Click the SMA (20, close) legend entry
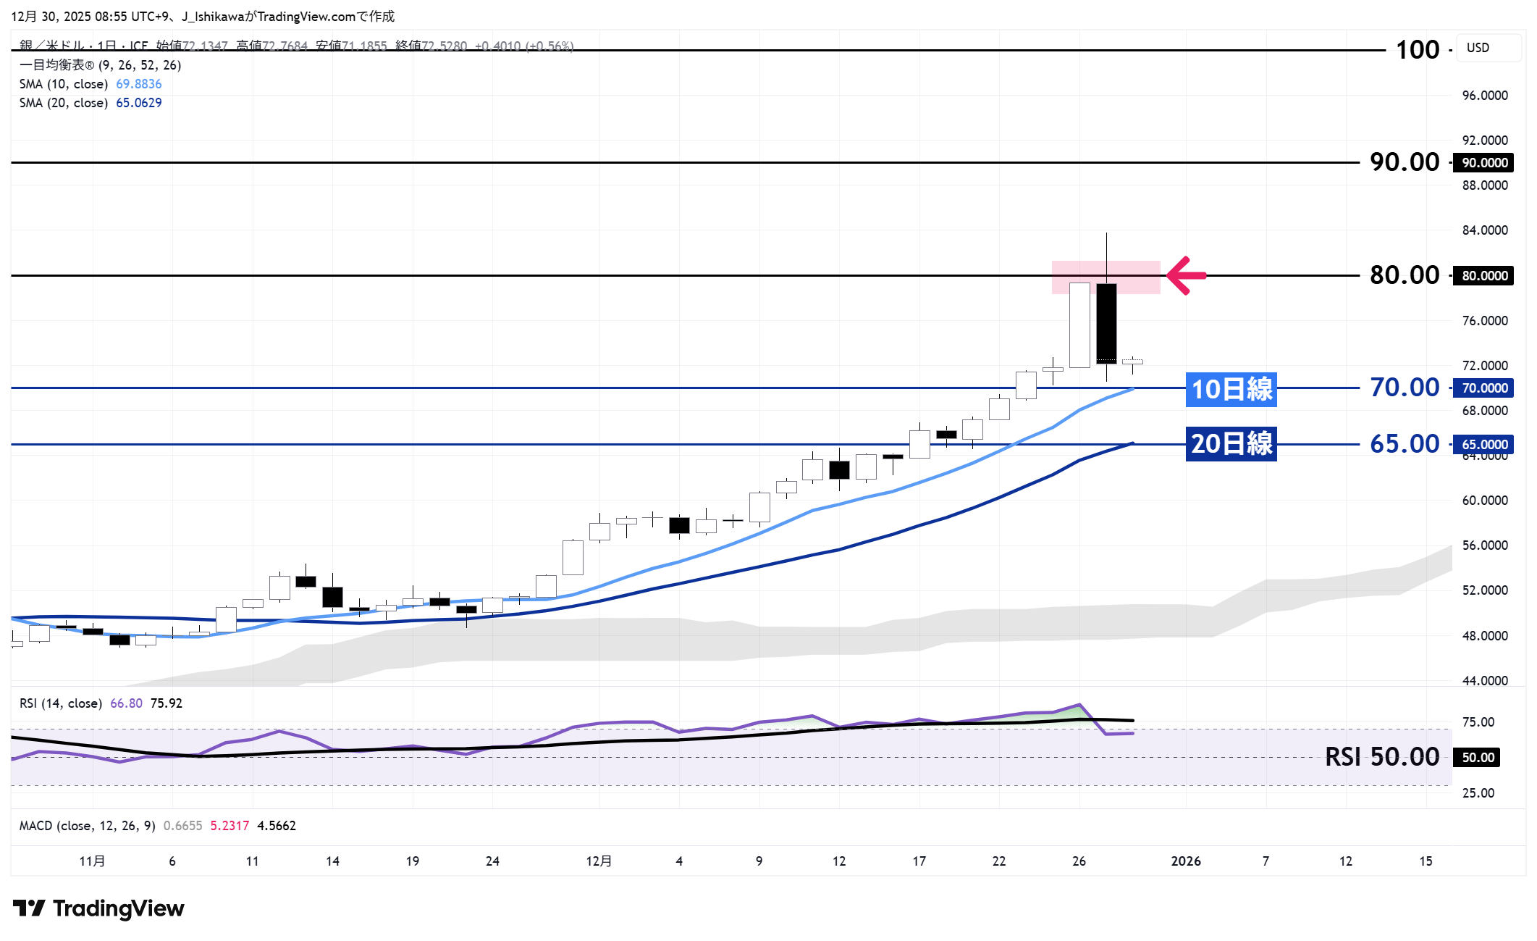This screenshot has height=941, width=1537. coord(64,103)
